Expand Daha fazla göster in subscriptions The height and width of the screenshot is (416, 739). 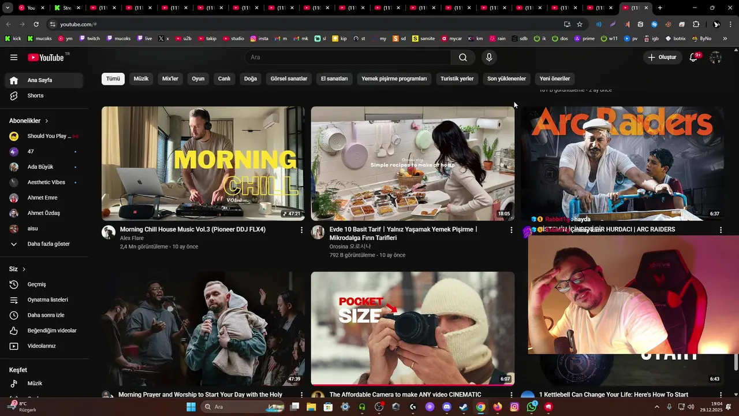click(44, 244)
